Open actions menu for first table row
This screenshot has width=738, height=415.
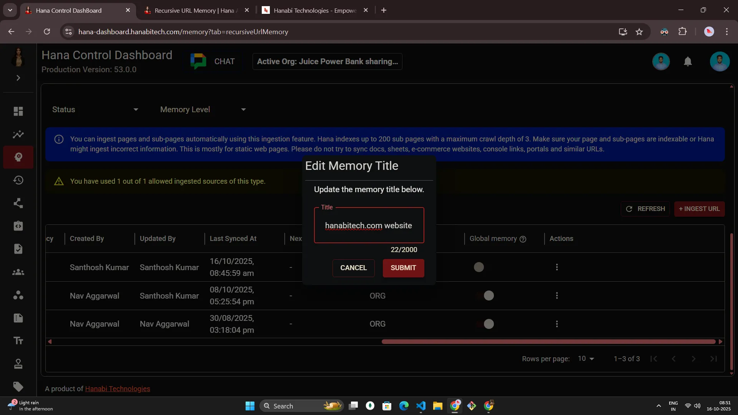pos(557,267)
